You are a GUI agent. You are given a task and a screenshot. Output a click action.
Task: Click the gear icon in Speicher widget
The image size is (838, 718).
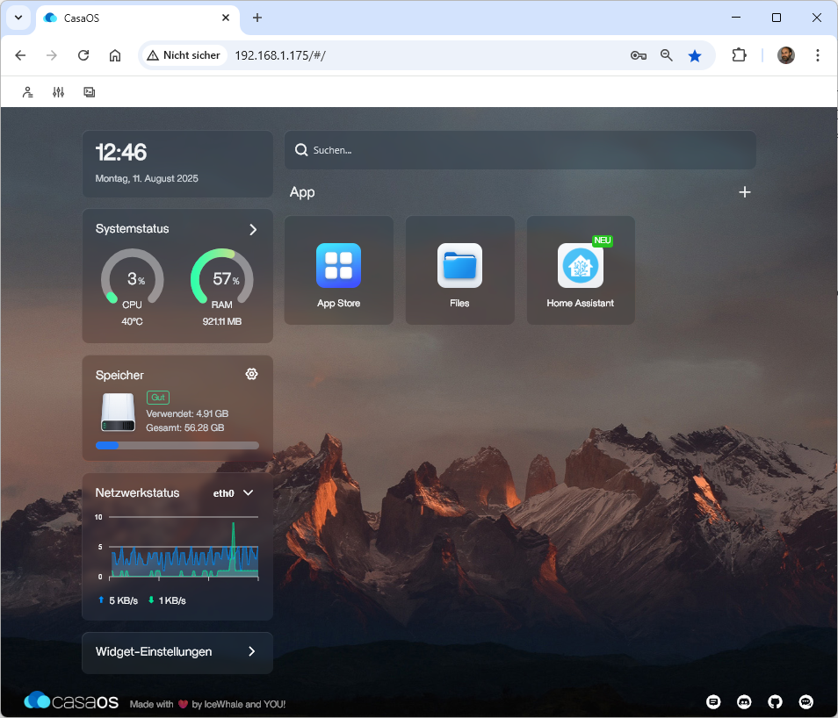tap(251, 374)
